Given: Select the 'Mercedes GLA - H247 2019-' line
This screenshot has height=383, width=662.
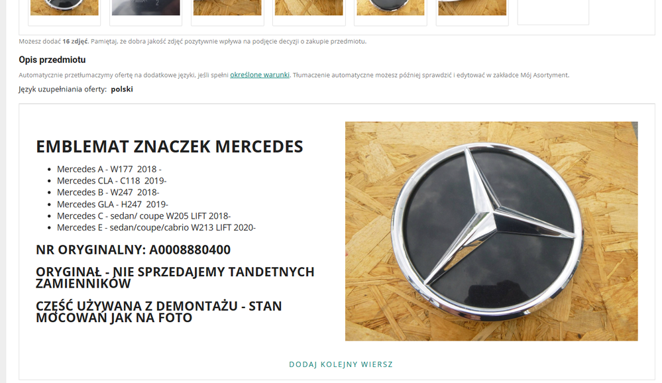Looking at the screenshot, I should tap(112, 204).
